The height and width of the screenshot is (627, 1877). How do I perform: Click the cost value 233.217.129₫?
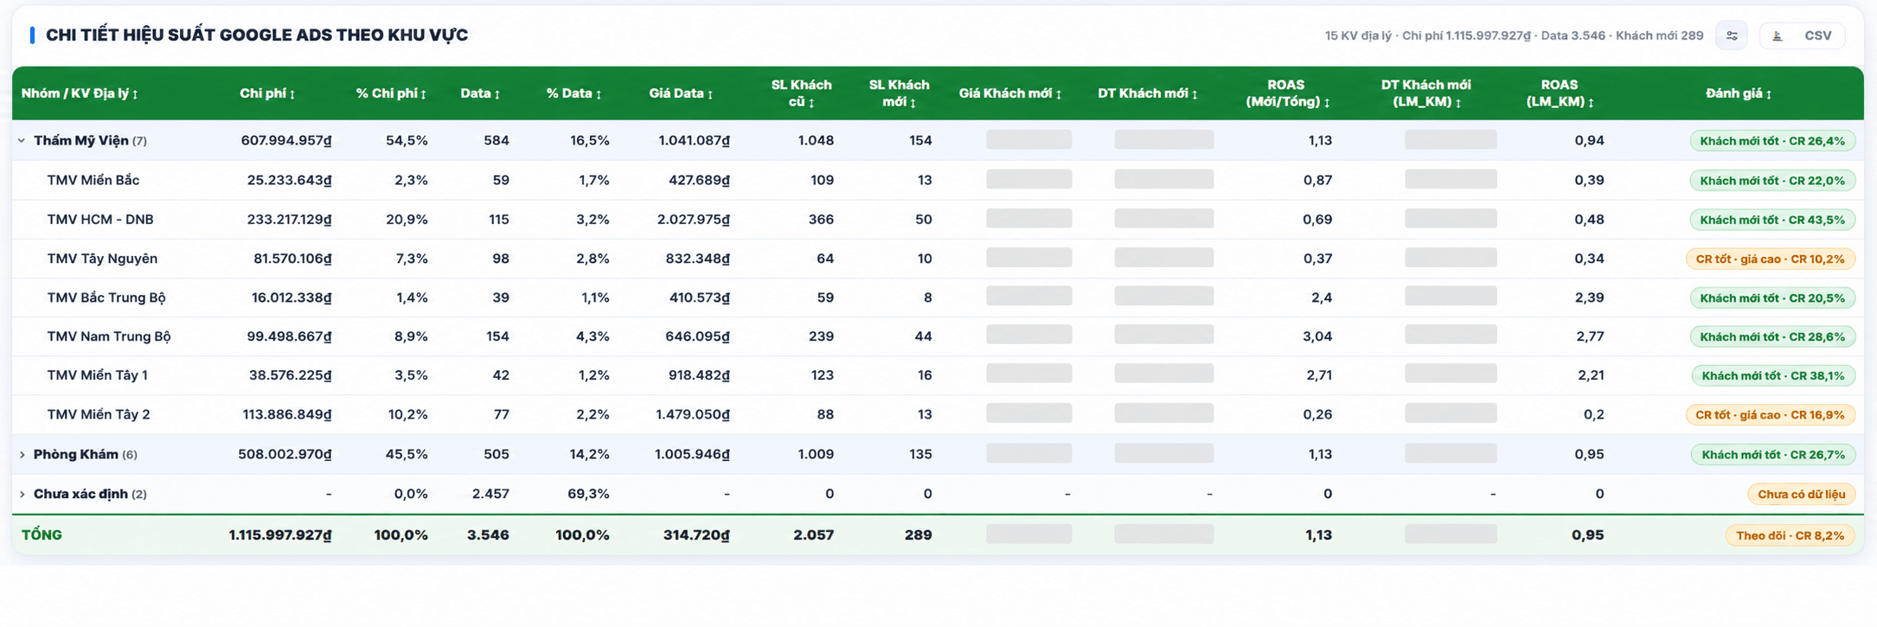[289, 220]
